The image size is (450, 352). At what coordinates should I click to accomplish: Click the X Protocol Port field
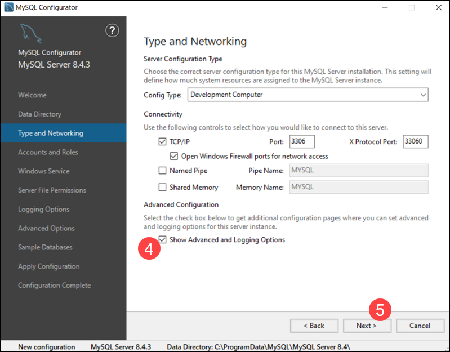click(x=415, y=141)
